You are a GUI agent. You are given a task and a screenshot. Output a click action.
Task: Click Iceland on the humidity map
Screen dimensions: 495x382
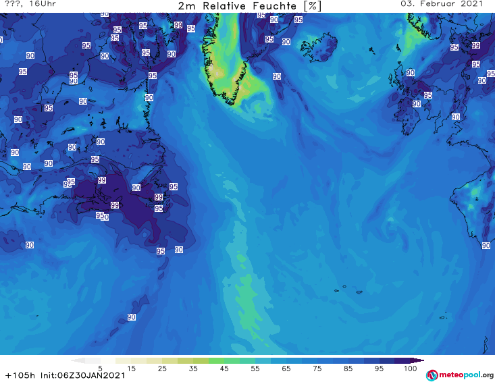coord(319,48)
